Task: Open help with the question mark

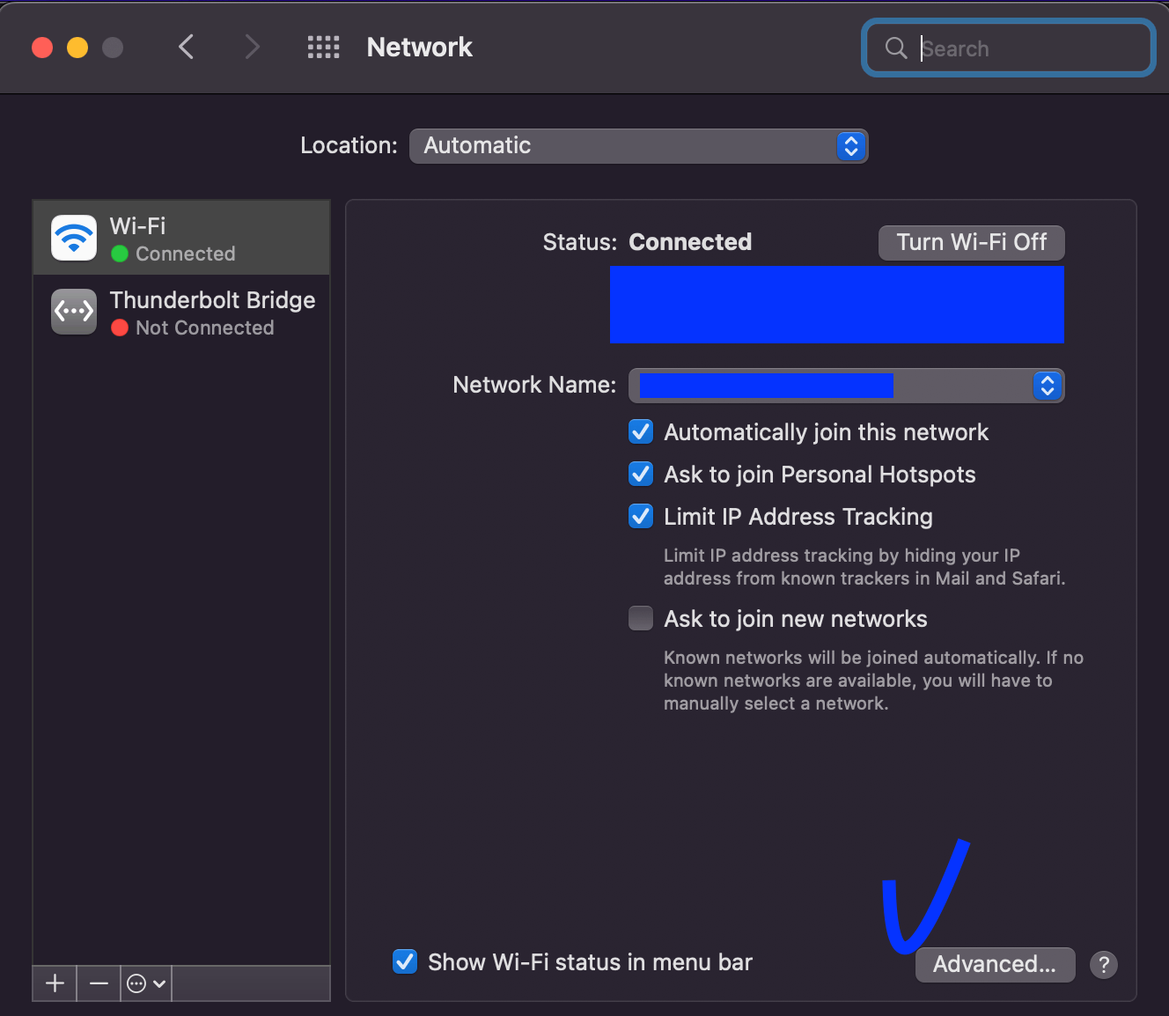Action: (1104, 965)
